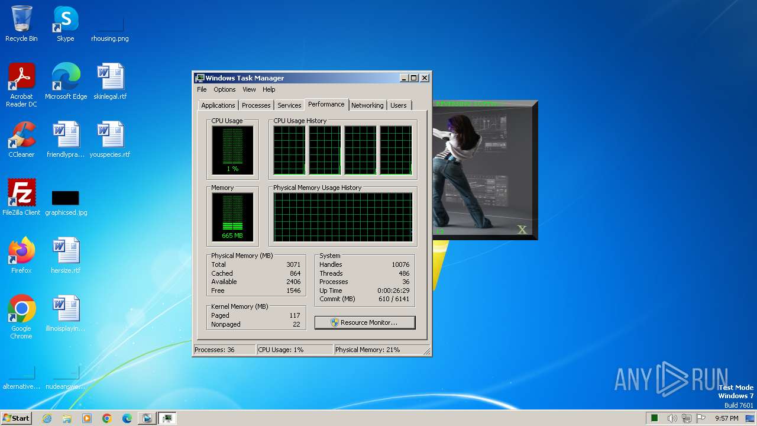Viewport: 757px width, 426px height.
Task: Click the Task Manager title bar icon
Action: coord(200,78)
